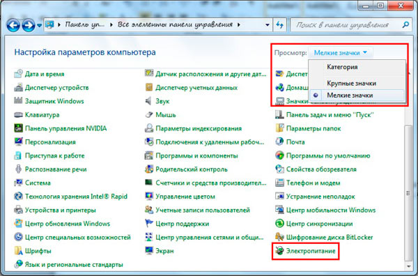Click the Параметры индексирования icon
Image resolution: width=418 pixels, height=276 pixels.
pos(149,128)
